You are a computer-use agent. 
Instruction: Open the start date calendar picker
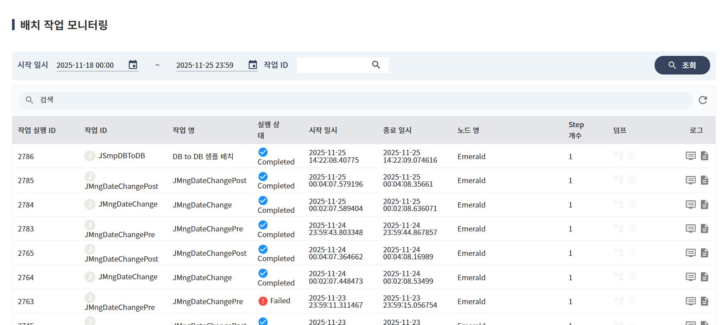[x=133, y=65]
